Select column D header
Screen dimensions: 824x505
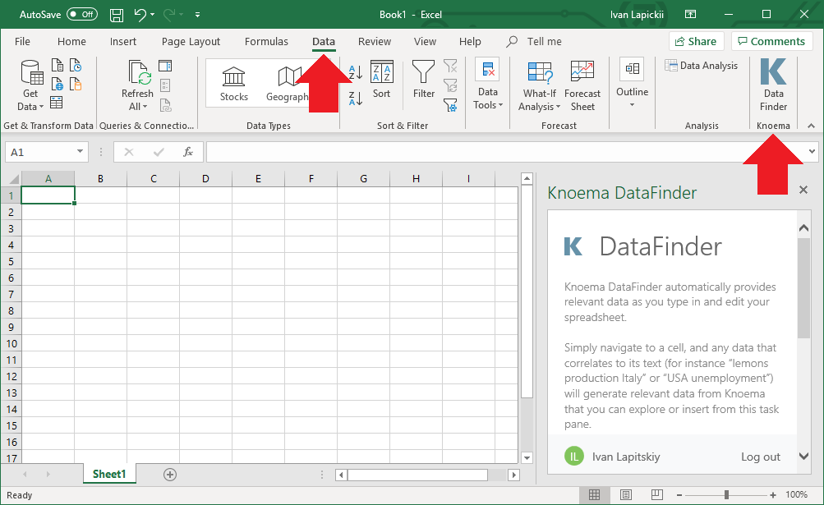click(205, 179)
